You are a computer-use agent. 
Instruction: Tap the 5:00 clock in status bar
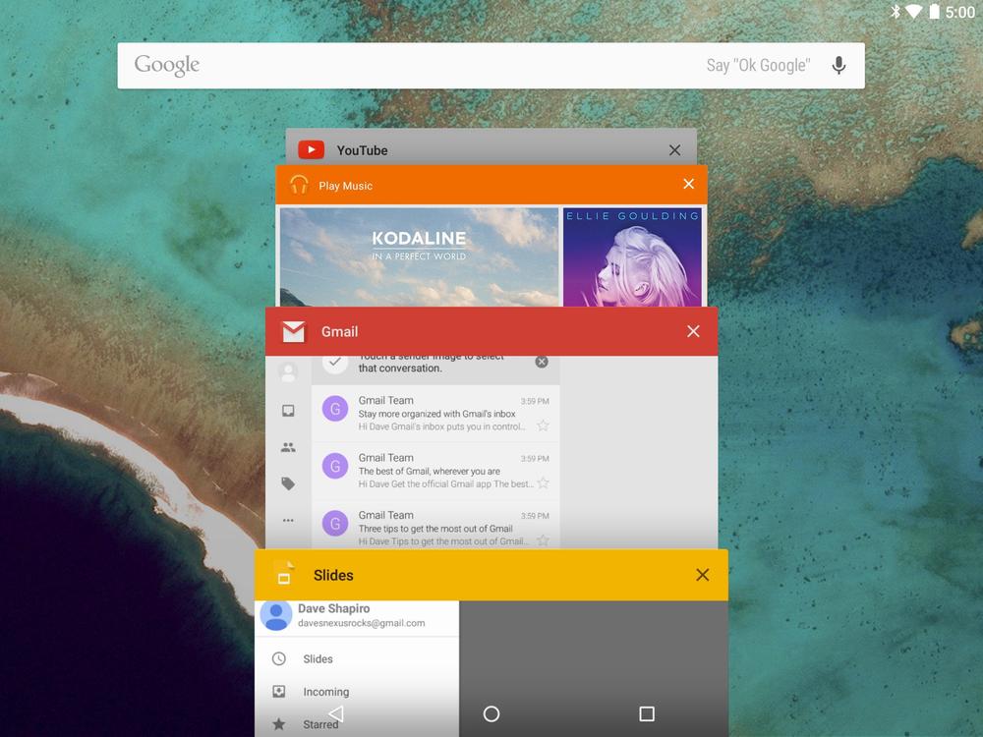(x=959, y=12)
